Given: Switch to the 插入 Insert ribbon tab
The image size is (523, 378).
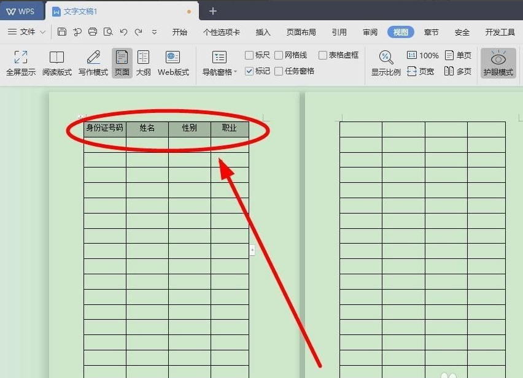Looking at the screenshot, I should [x=263, y=31].
